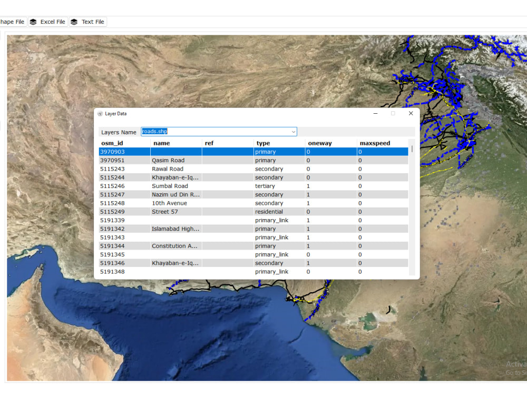Screen dimensions: 527x395
Task: Choose the Excel File button label
Action: pos(53,22)
